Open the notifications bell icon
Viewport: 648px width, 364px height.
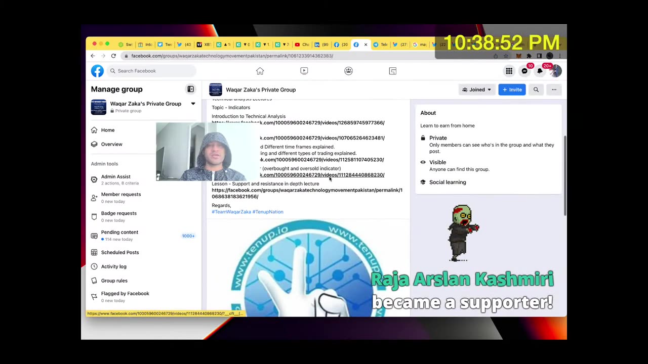tap(540, 71)
